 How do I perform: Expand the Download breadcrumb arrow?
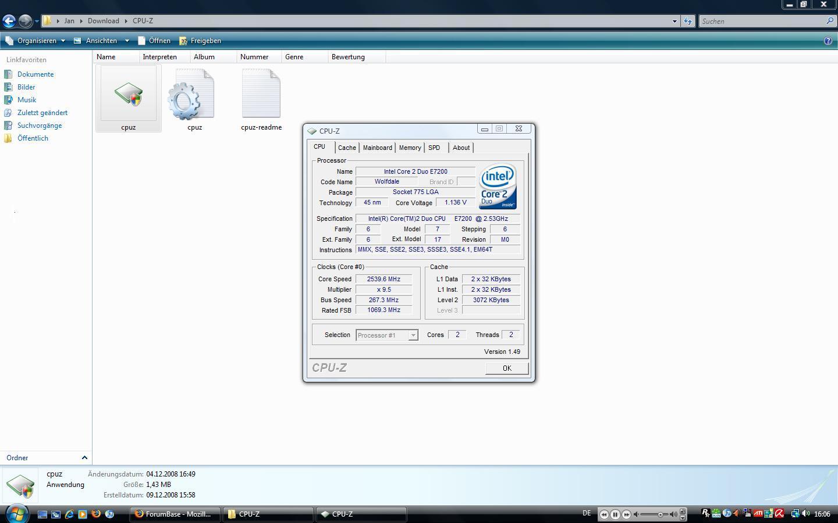click(126, 21)
